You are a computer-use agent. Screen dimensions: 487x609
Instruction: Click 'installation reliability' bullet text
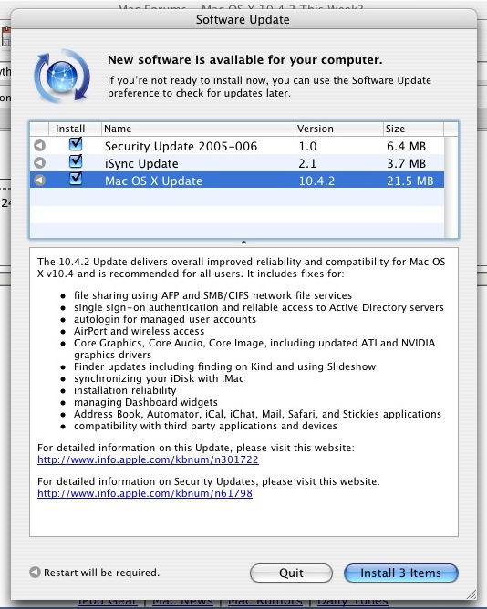(x=125, y=390)
